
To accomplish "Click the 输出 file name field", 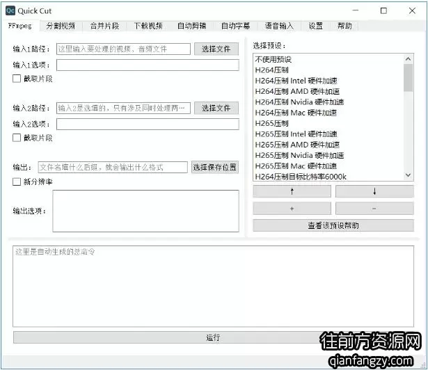I will coord(113,167).
